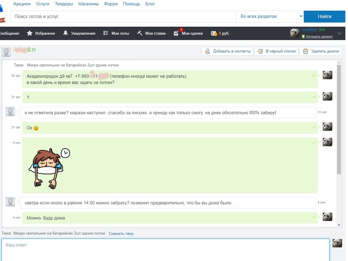The height and width of the screenshot is (261, 348).
Task: Click the smiley emoji in 'Ок' message
Action: click(x=36, y=128)
